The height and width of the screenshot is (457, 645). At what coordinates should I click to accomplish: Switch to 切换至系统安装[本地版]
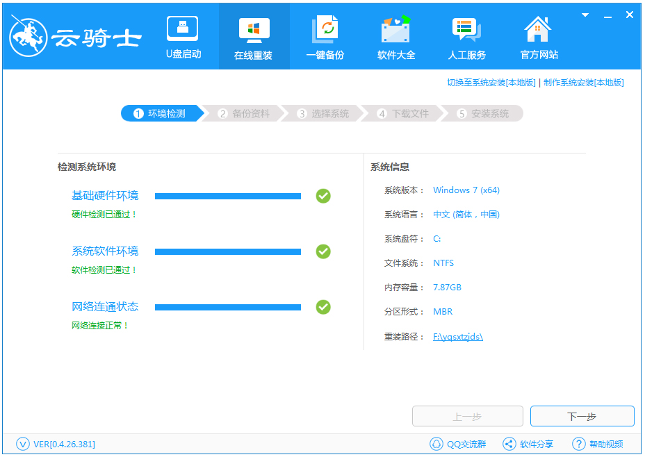pos(491,83)
